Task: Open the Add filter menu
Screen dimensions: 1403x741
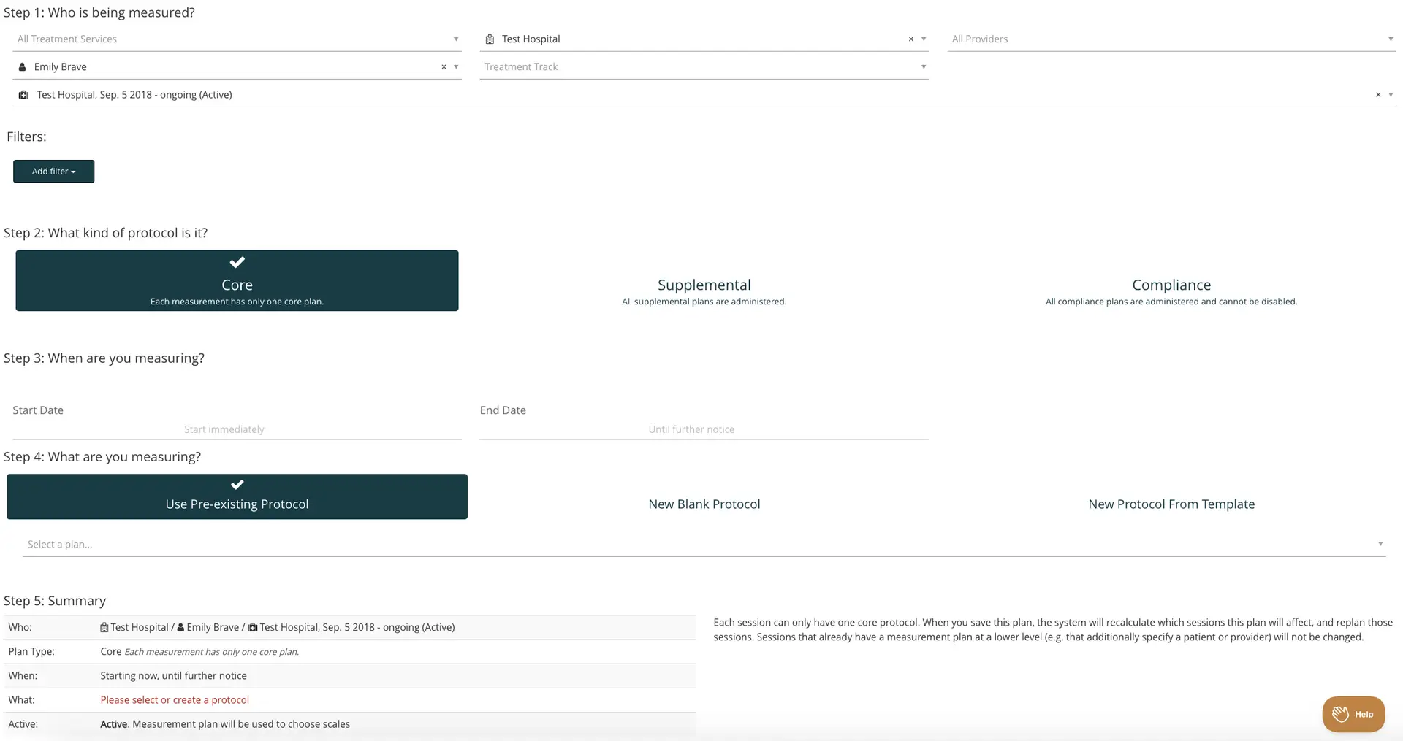Action: click(x=53, y=171)
